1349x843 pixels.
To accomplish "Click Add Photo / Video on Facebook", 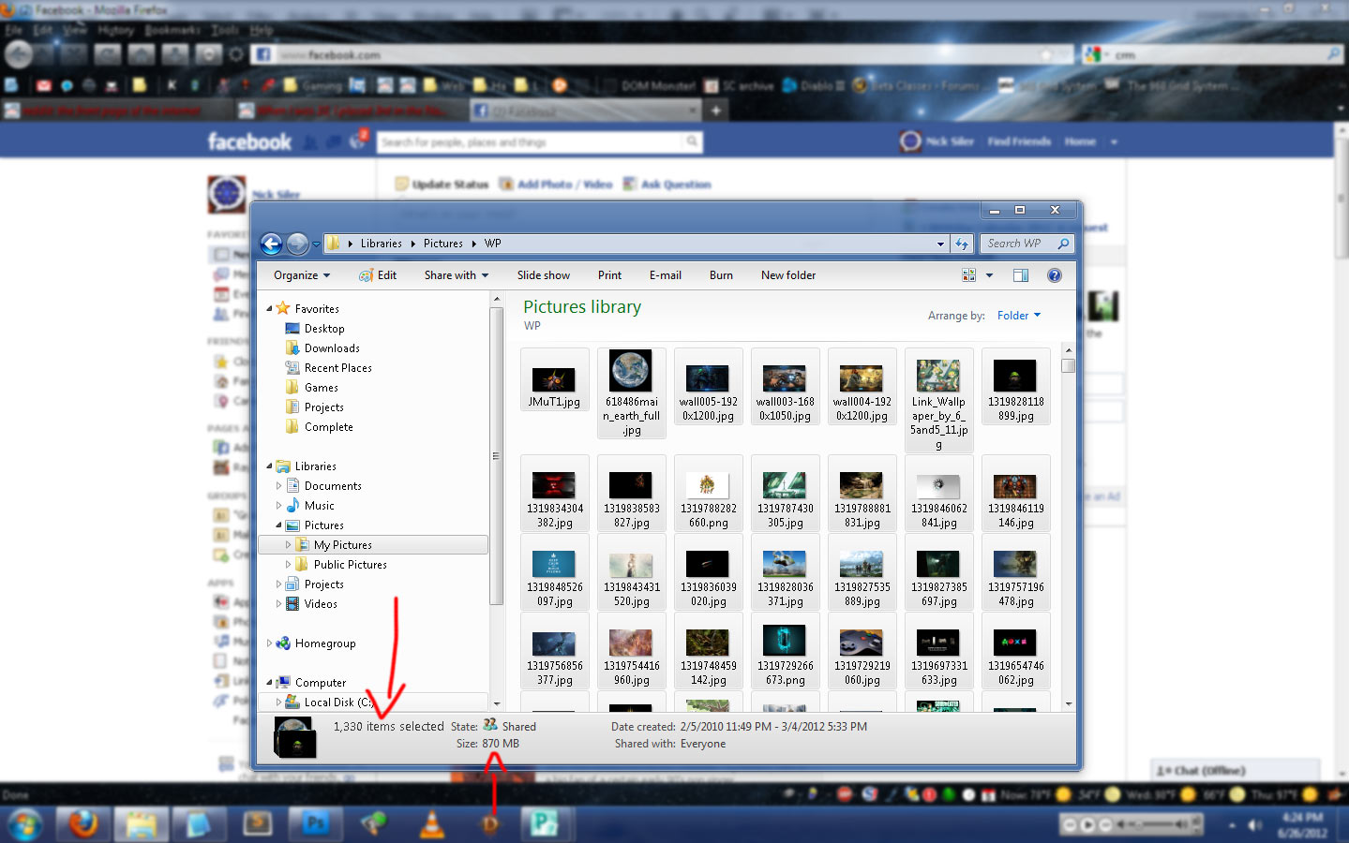I will click(x=556, y=185).
